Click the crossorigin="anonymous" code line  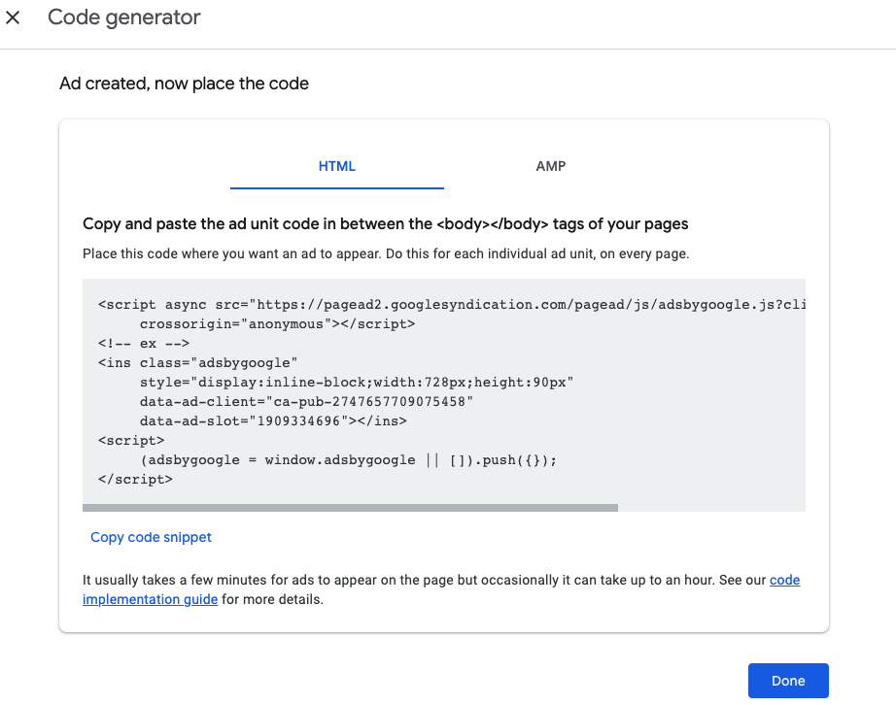pyautogui.click(x=277, y=324)
